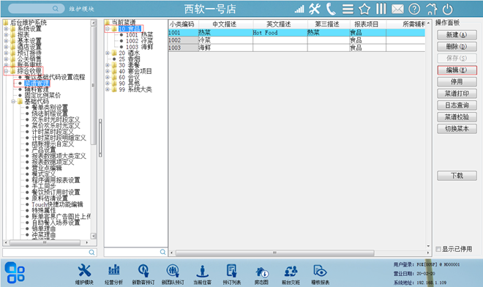Select 餐单类别设置 in the left tree
The image size is (483, 287).
coord(50,108)
